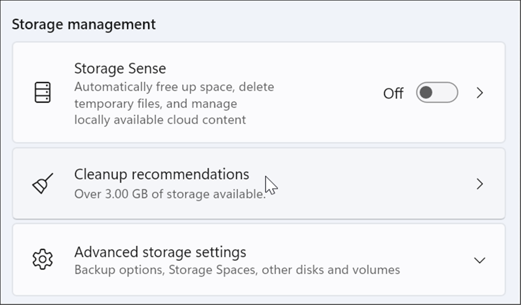The height and width of the screenshot is (305, 521).
Task: Expand Advanced storage settings with down chevron
Action: click(x=480, y=260)
